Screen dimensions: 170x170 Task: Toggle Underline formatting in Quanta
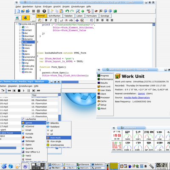[x=56, y=20]
